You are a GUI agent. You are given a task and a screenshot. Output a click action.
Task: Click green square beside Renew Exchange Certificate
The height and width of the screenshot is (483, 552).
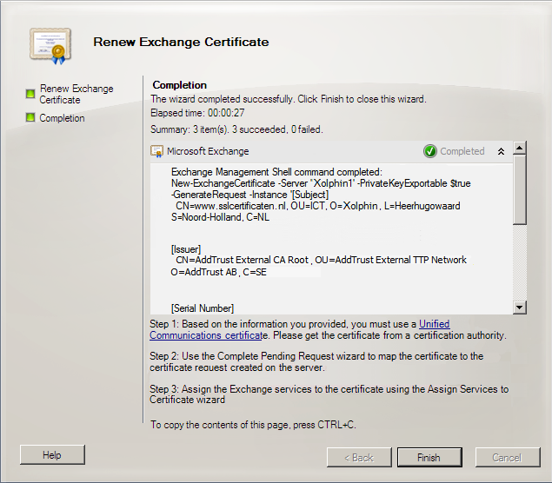[x=30, y=94]
